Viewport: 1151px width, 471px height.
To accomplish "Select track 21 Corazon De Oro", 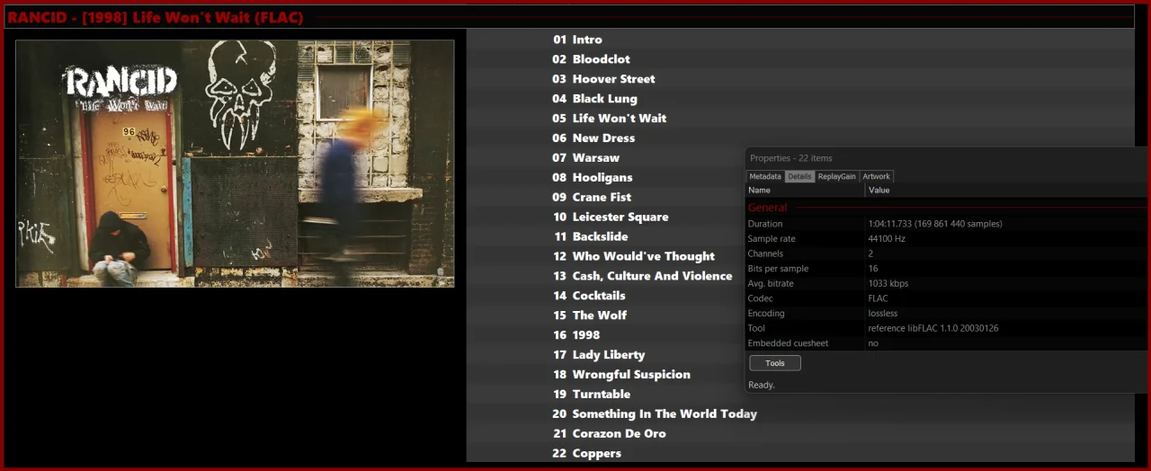I will 800,434.
